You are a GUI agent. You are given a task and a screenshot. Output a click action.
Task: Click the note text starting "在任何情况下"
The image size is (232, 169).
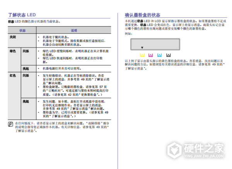click(62, 127)
